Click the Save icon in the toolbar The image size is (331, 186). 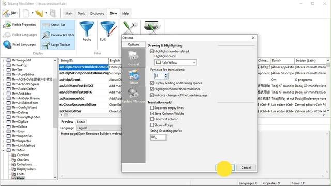(x=53, y=13)
